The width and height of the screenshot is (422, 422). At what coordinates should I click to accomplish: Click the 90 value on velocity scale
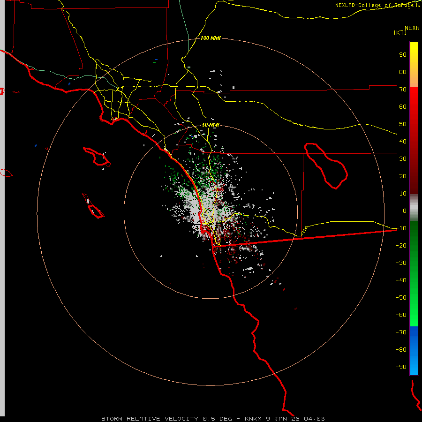click(403, 55)
